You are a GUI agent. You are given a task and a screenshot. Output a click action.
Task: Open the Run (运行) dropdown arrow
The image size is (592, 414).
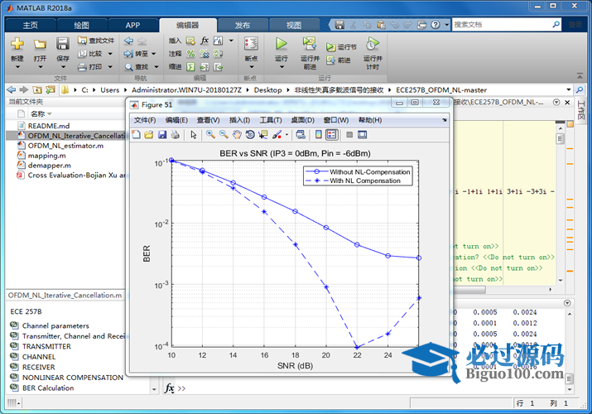(282, 67)
